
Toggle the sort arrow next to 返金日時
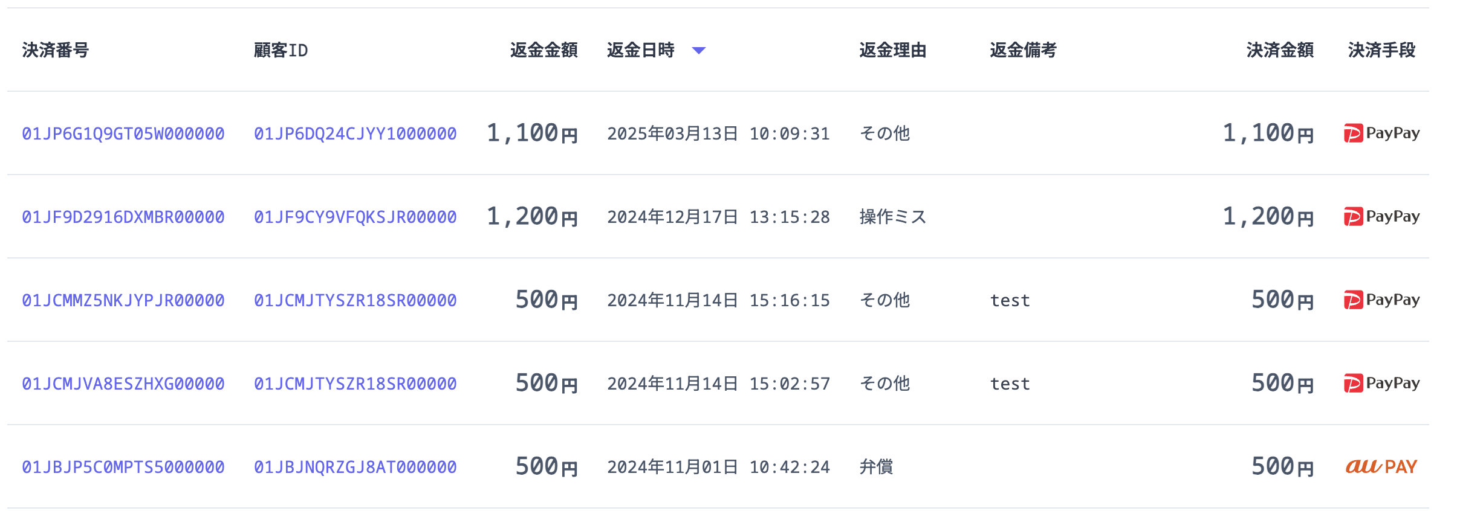[699, 50]
